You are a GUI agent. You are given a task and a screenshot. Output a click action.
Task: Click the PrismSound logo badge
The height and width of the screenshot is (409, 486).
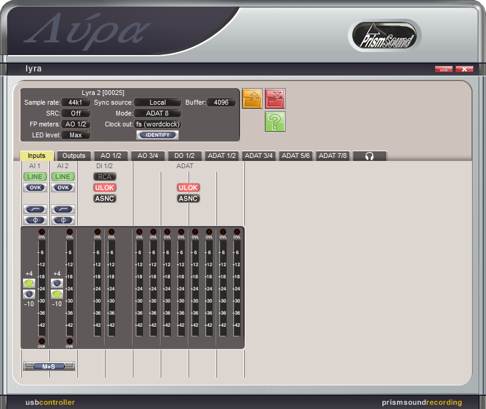385,35
